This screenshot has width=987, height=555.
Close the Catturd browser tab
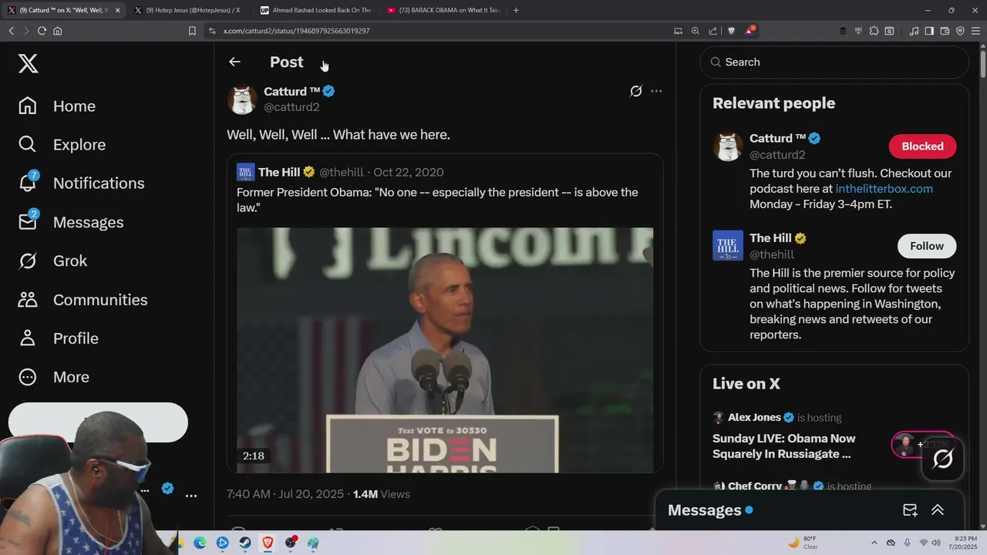click(117, 10)
